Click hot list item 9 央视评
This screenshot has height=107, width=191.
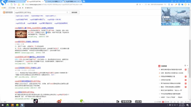coord(172,97)
